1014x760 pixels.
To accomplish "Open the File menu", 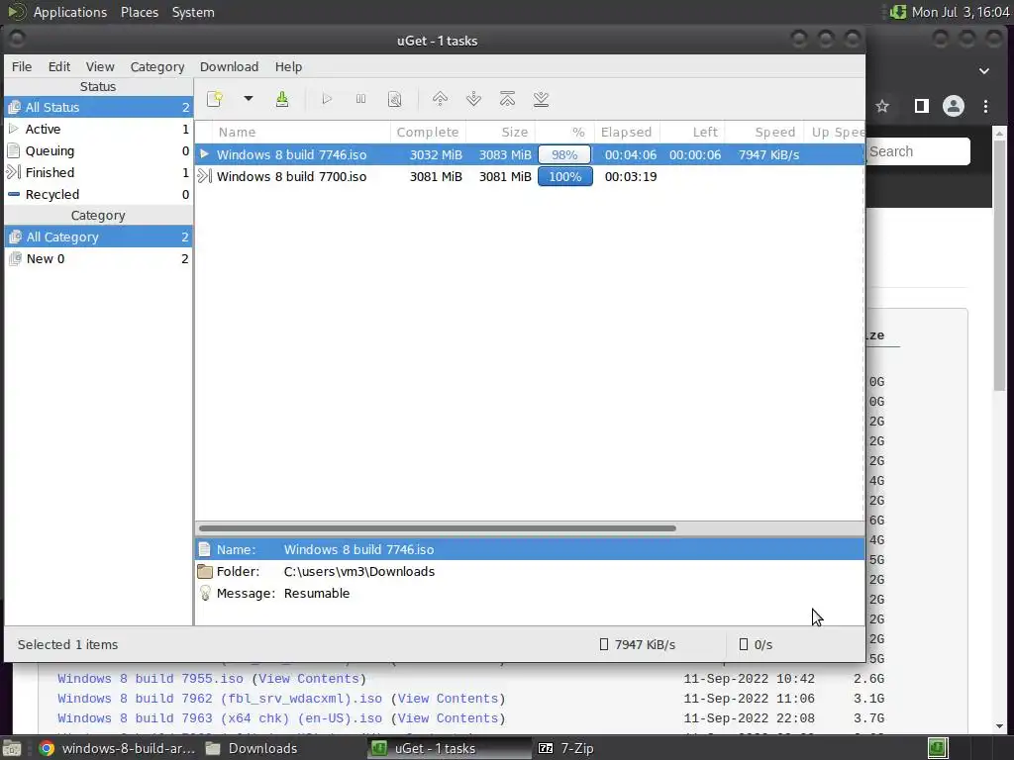I will point(22,66).
